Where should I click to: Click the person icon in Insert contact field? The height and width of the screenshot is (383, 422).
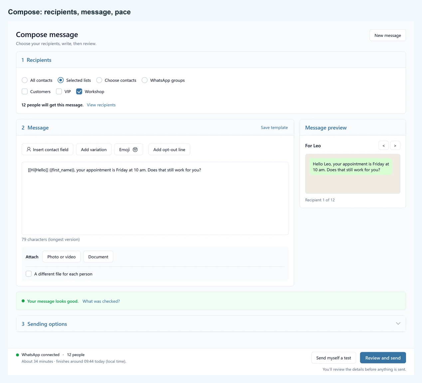tap(29, 150)
